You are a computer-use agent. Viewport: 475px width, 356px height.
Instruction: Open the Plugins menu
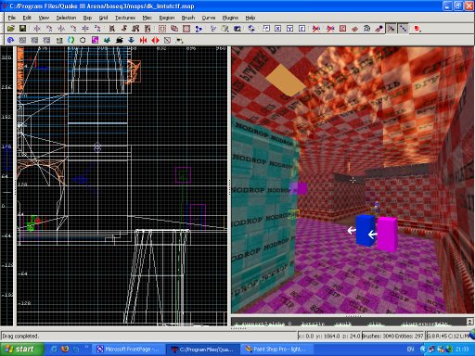click(230, 18)
